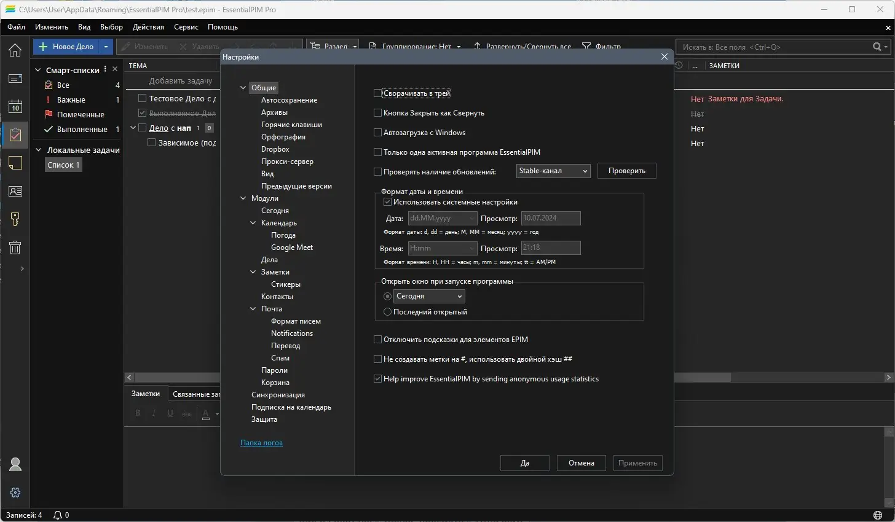Image resolution: width=895 pixels, height=522 pixels.
Task: Close the Смарт-списки panel
Action: (x=115, y=69)
